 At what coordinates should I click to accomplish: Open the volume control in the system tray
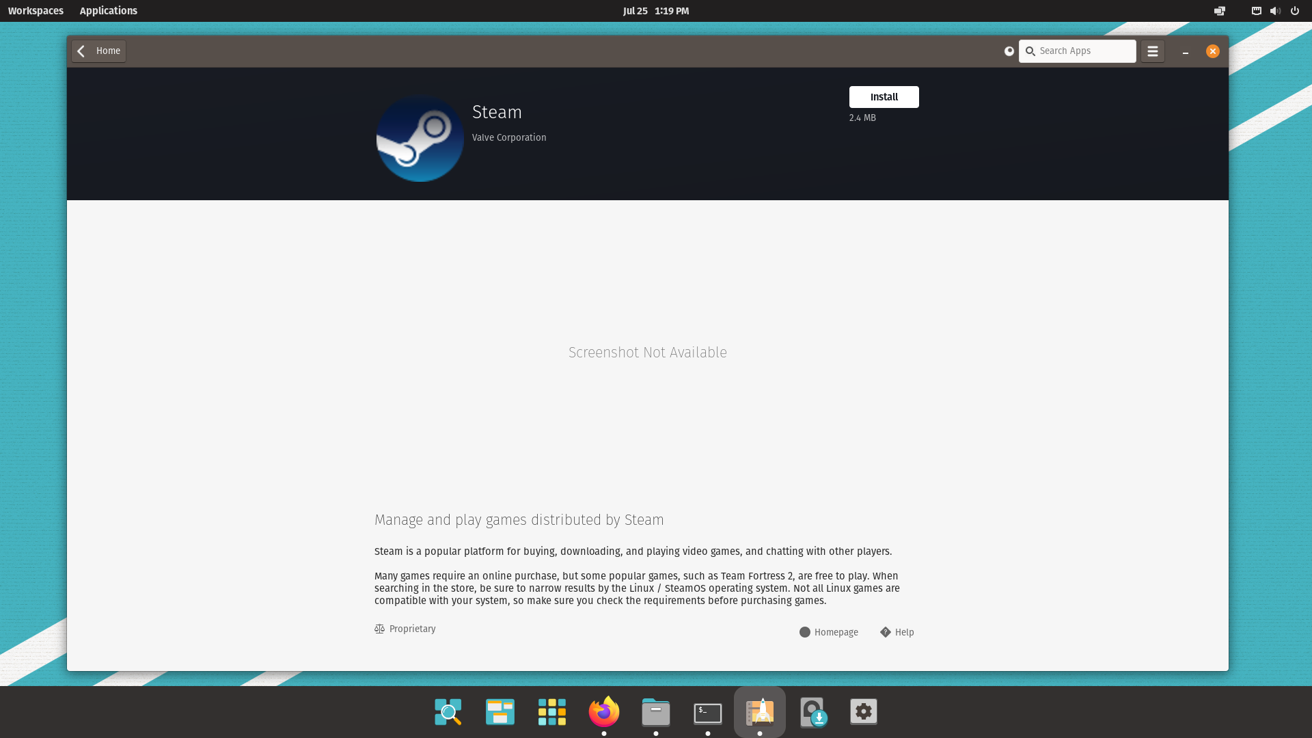(1275, 11)
